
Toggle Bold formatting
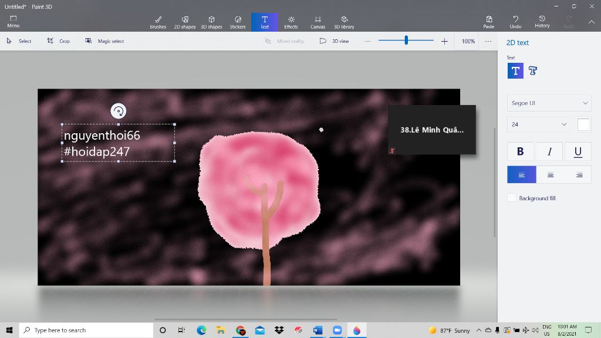(x=520, y=151)
